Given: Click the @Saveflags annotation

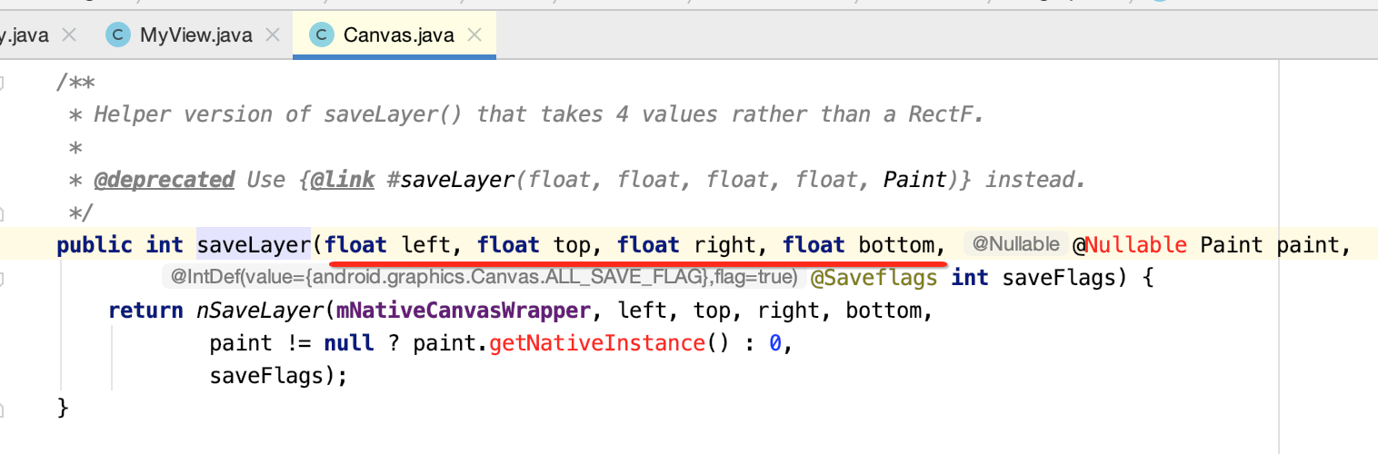Looking at the screenshot, I should pos(874,277).
